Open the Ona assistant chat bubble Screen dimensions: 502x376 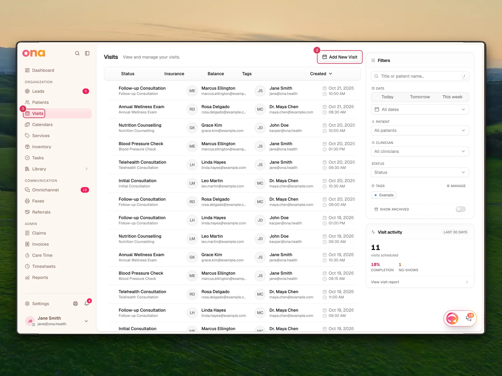[x=452, y=318]
